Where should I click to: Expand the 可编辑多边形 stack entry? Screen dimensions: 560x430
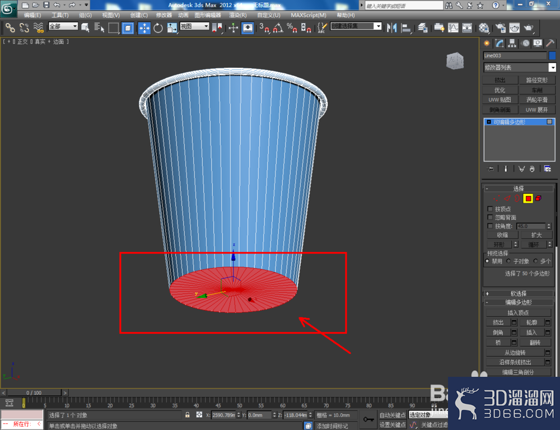(x=489, y=122)
